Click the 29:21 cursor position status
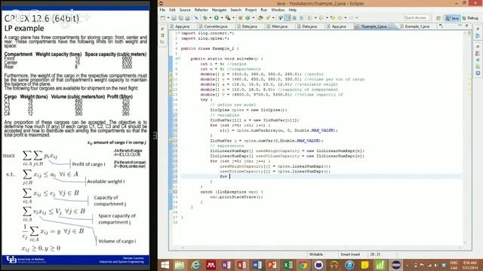The width and height of the screenshot is (483, 271). (x=375, y=254)
